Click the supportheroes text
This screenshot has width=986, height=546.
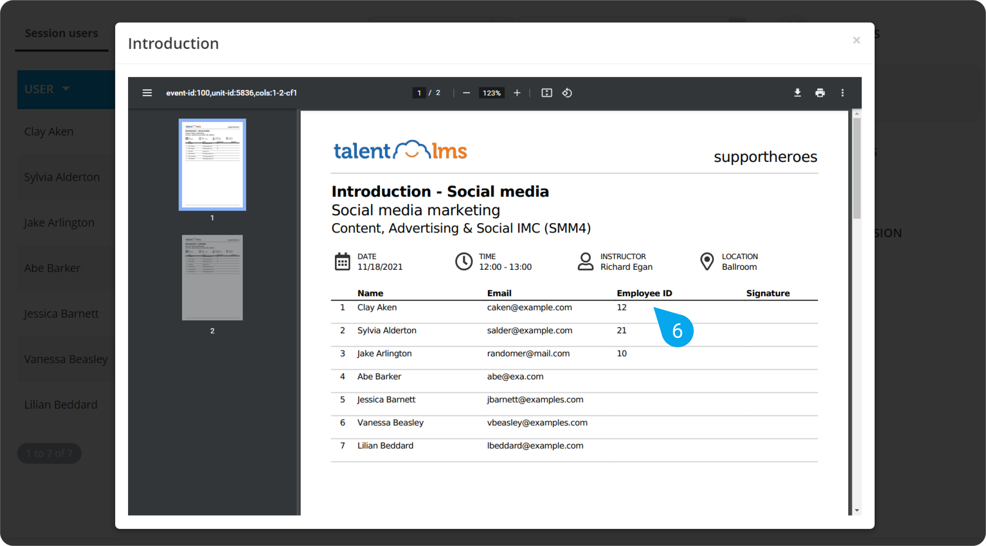pyautogui.click(x=765, y=157)
